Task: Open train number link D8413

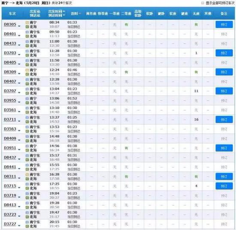Action: tap(10, 205)
